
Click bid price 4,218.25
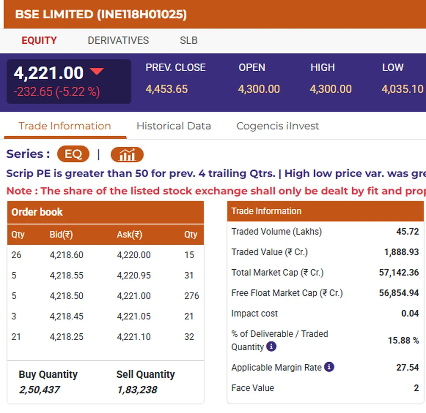66,336
